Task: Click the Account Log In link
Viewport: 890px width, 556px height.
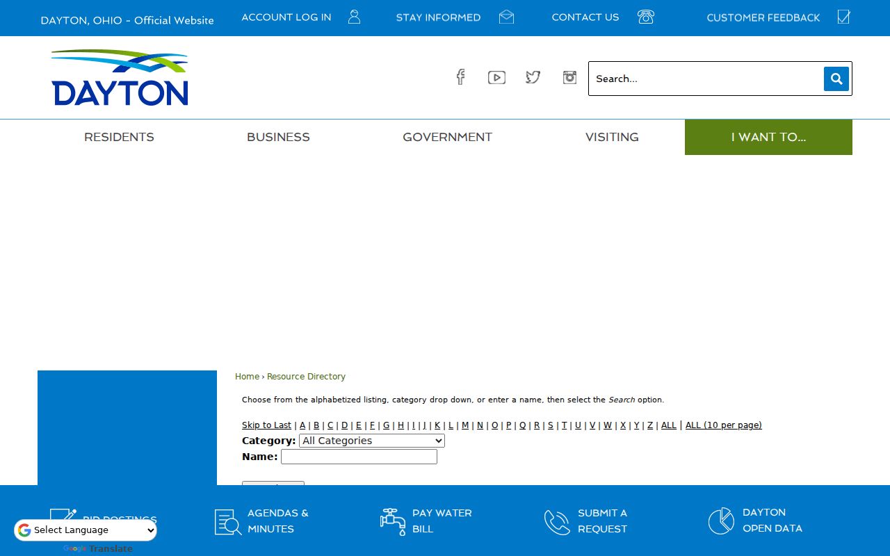Action: (x=286, y=17)
